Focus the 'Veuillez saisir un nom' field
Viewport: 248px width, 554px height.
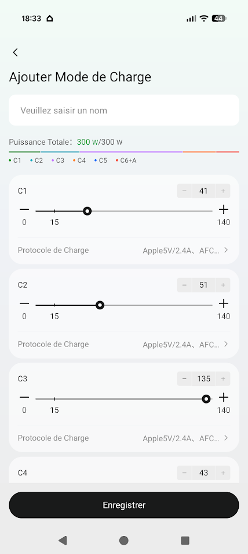pos(124,110)
